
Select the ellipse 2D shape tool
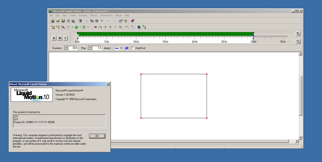(x=68, y=27)
